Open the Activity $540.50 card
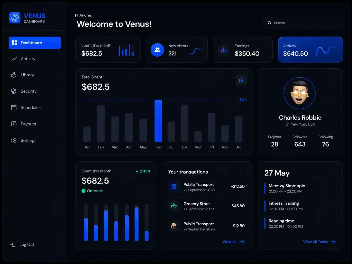 click(x=310, y=50)
